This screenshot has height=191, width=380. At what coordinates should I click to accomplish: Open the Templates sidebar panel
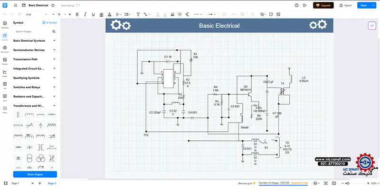[5, 25]
